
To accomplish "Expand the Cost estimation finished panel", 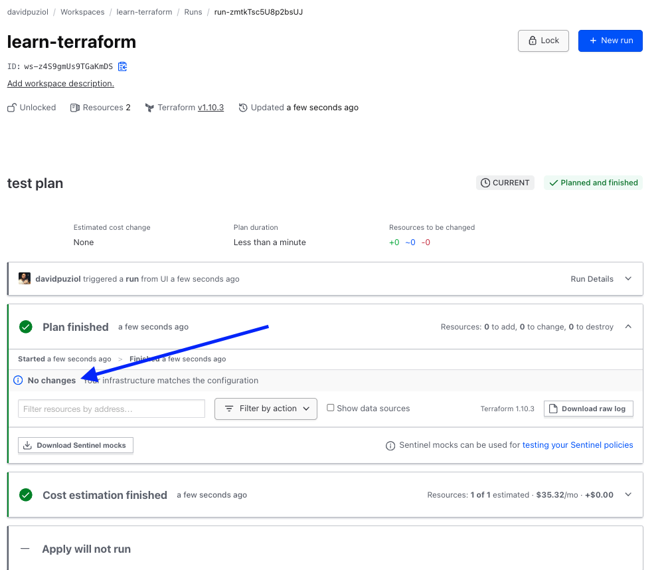I will [628, 495].
